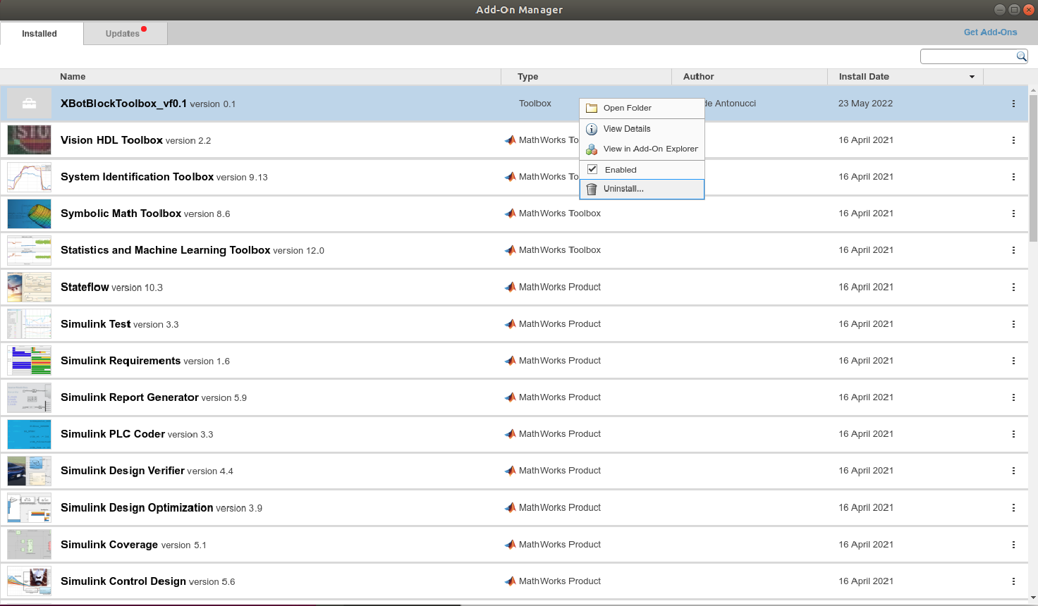Click Simulink Design Optimization thumbnail
Screen dimensions: 1038x606
29,507
